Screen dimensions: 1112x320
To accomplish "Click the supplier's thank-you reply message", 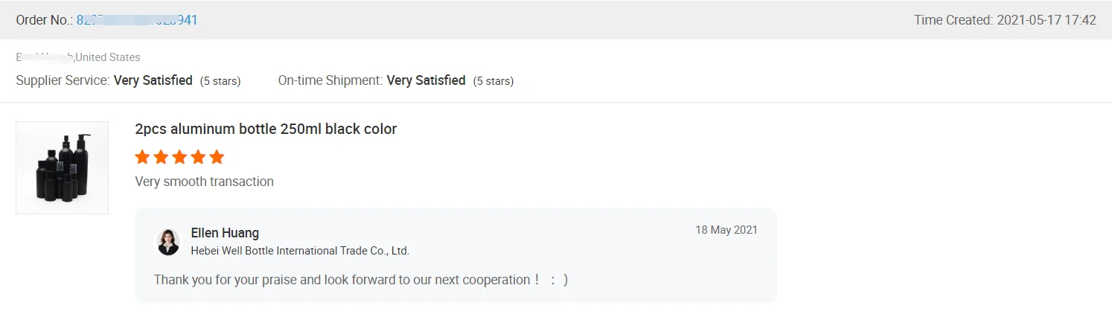I will 360,280.
